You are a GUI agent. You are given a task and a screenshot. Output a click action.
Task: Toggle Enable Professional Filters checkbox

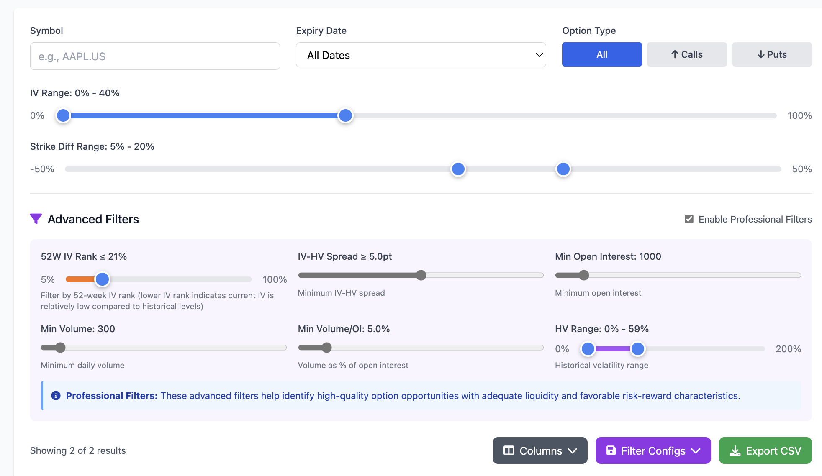click(x=689, y=219)
